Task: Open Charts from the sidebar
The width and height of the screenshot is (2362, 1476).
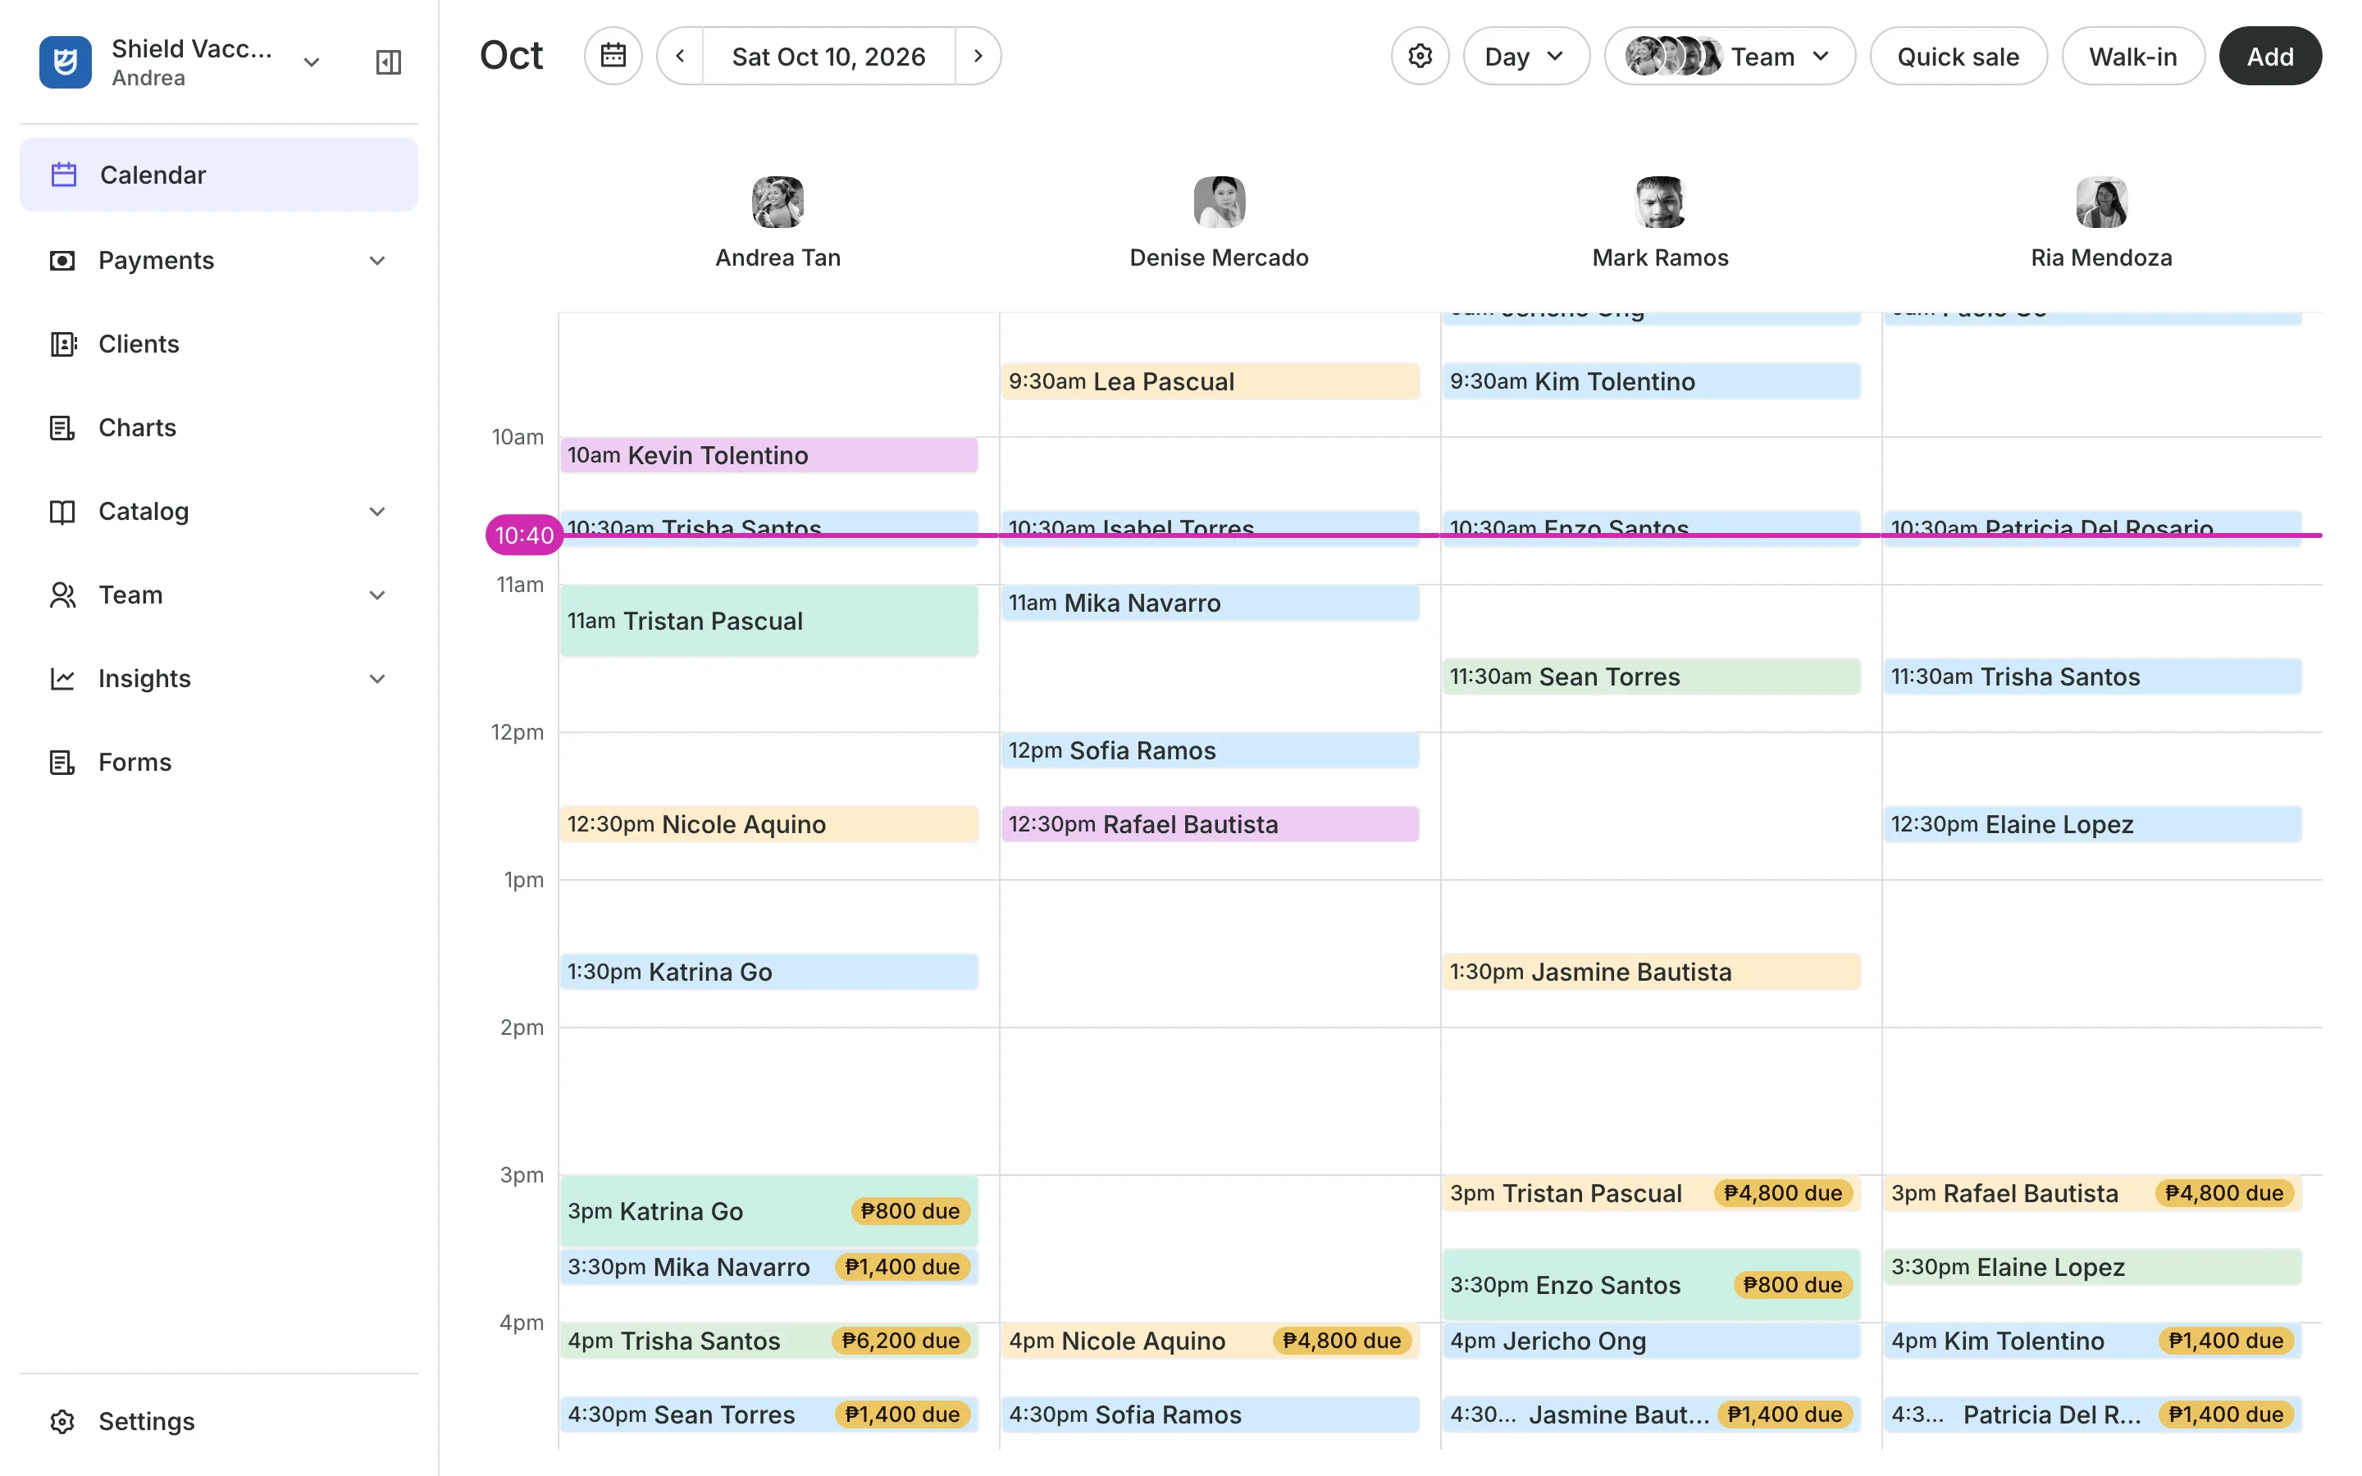Action: click(x=219, y=427)
